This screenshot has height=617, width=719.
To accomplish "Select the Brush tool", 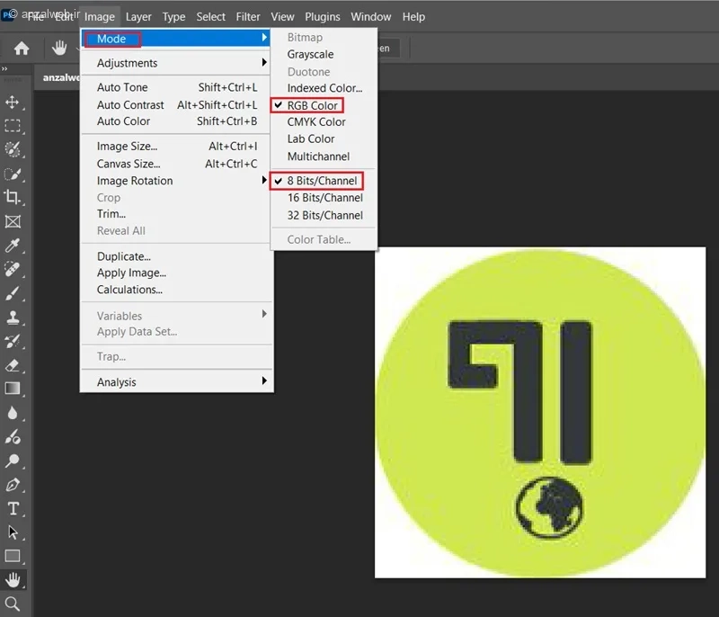I will [x=13, y=293].
